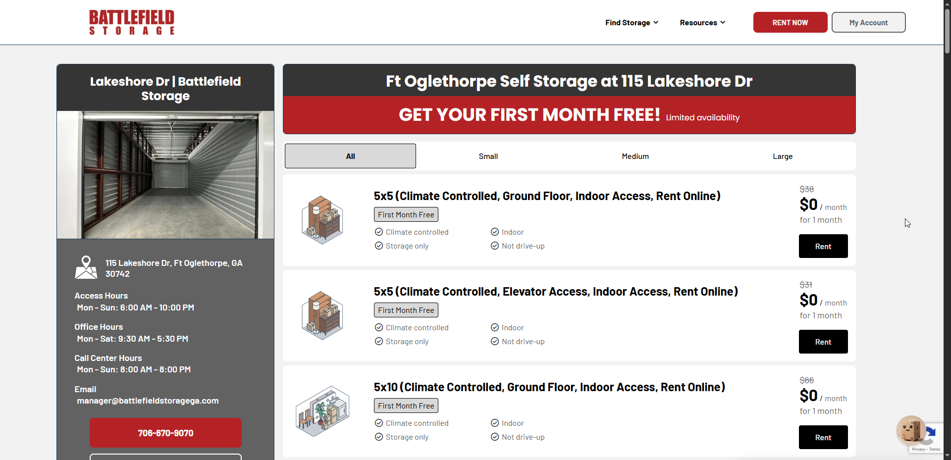Image resolution: width=951 pixels, height=460 pixels.
Task: Click the 5x5 Ground Floor unit title
Action: tap(547, 196)
